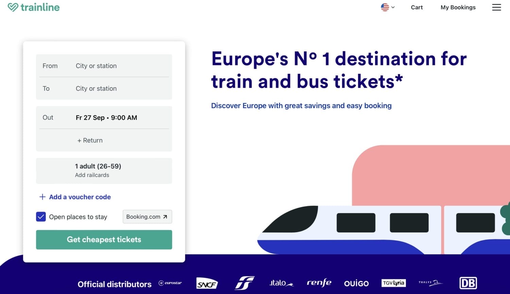Open the outbound date picker Fr 27 Sep

[106, 118]
